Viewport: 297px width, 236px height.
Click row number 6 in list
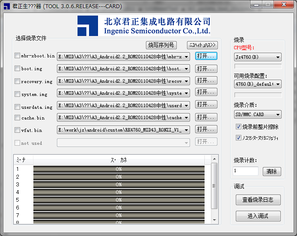click(18, 208)
